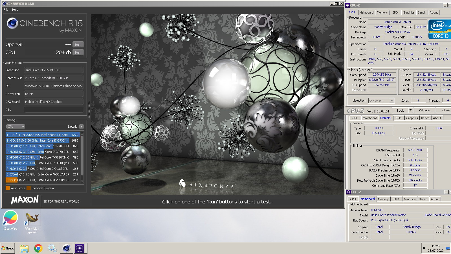Click the bottom CPU-Z window title icon
Image resolution: width=451 pixels, height=254 pixels.
[349, 192]
